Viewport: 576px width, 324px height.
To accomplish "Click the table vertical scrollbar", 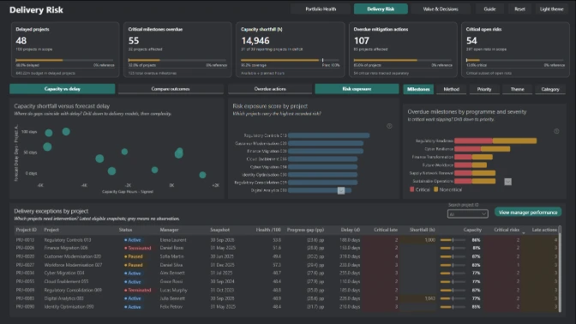I will (x=560, y=268).
